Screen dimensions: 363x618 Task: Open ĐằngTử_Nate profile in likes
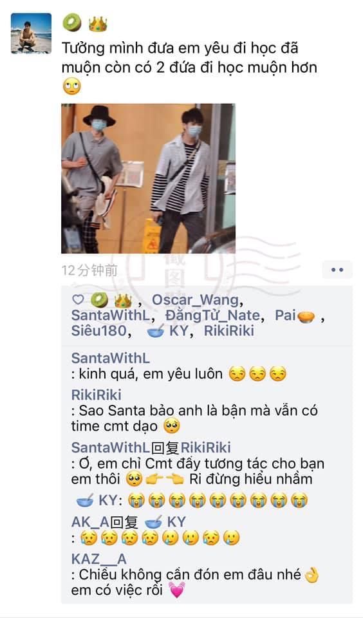(212, 315)
